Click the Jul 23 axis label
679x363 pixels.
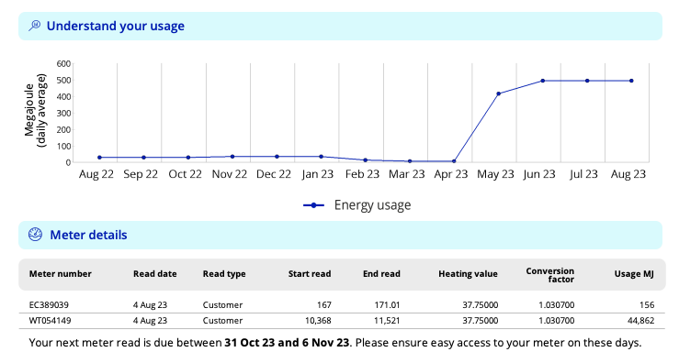click(x=583, y=174)
